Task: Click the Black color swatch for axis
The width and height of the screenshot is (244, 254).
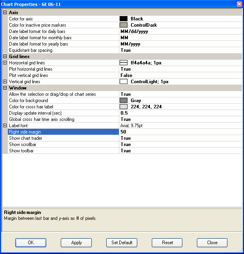Action: 124,19
